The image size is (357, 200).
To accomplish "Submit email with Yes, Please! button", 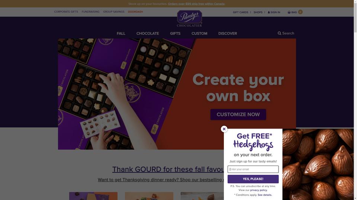I will pos(253,179).
